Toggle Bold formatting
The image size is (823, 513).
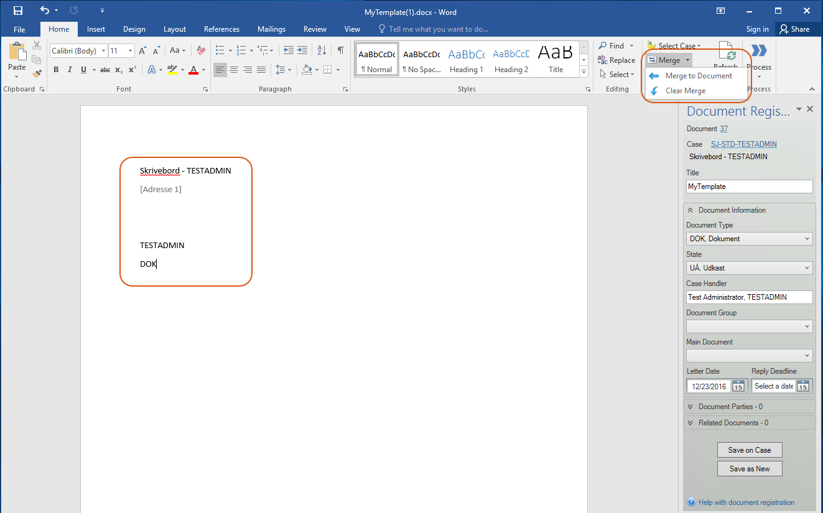[56, 70]
